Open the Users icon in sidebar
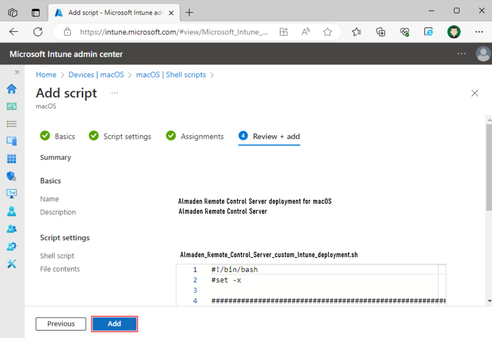 click(11, 211)
